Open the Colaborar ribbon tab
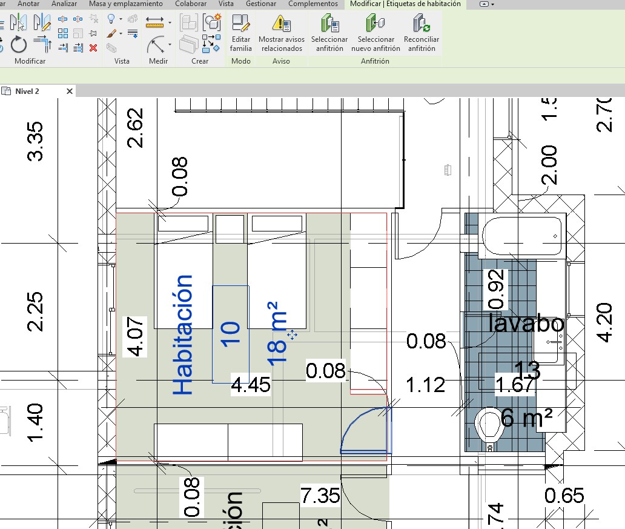The width and height of the screenshot is (625, 529). tap(191, 4)
